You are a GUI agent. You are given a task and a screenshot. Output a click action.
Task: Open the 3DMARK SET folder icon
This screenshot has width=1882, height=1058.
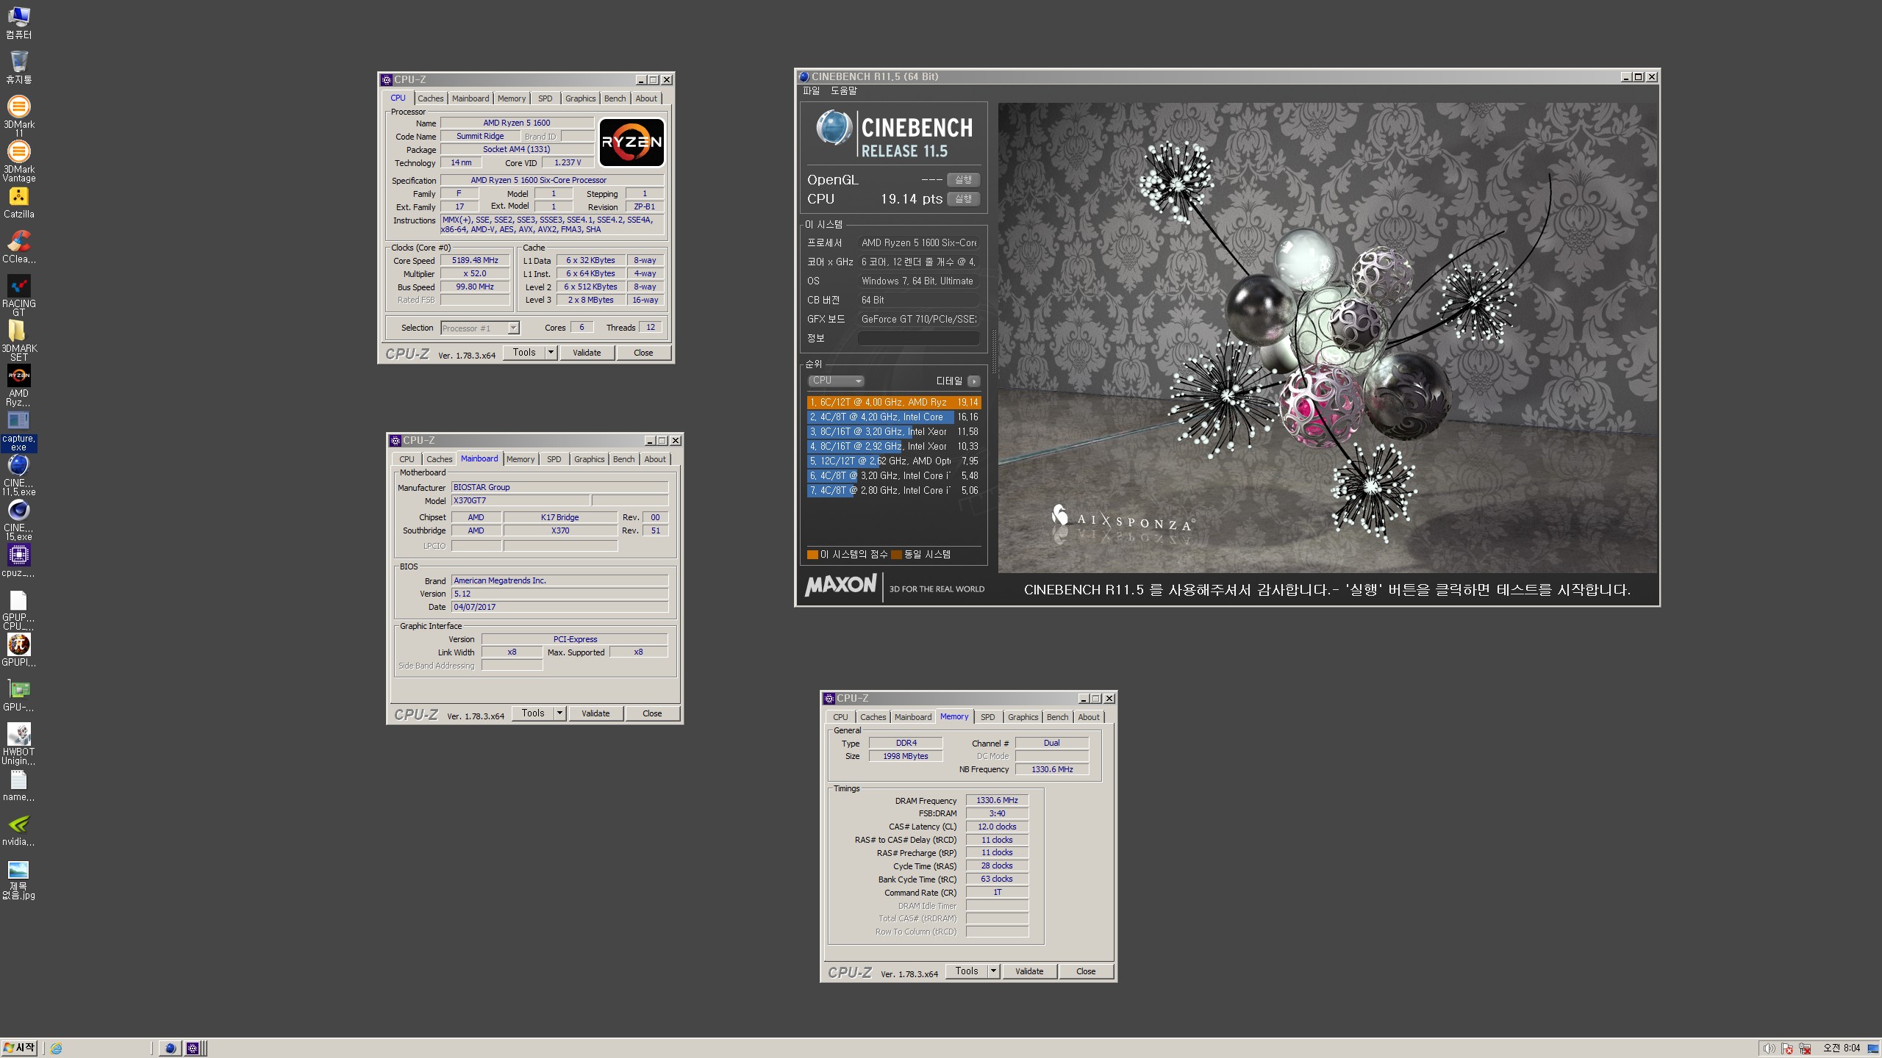point(18,340)
